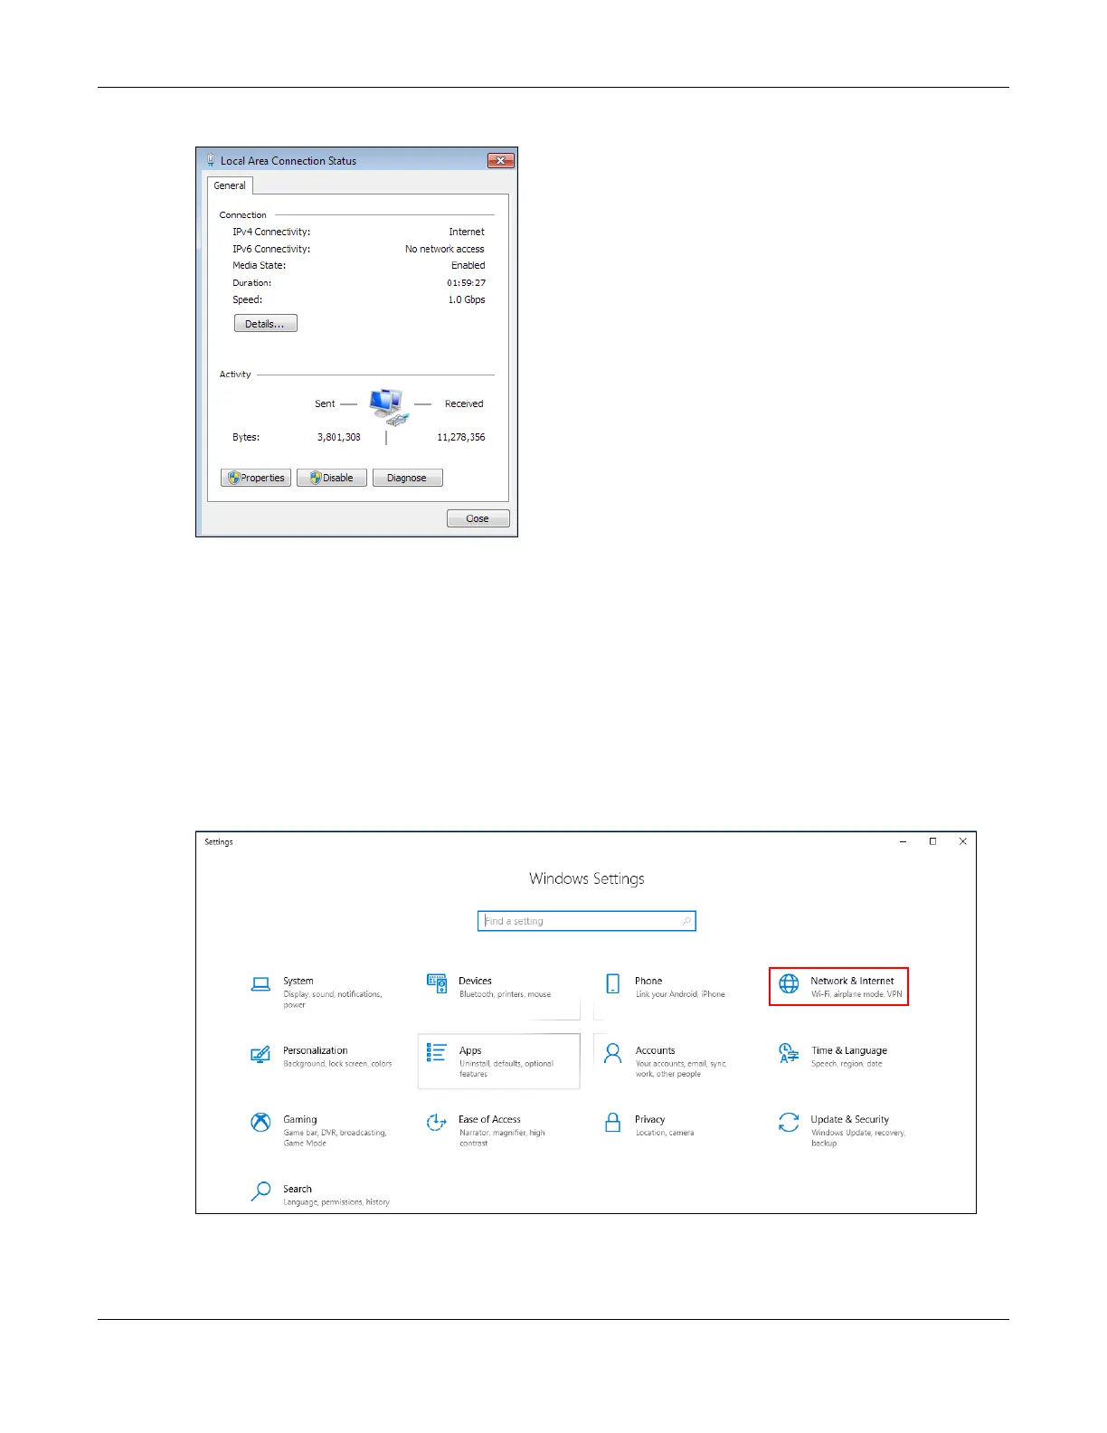The height and width of the screenshot is (1433, 1107).
Task: Click the Close button in status dialog
Action: (478, 518)
